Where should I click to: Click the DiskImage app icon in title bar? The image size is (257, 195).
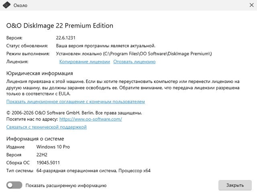tap(6, 5)
